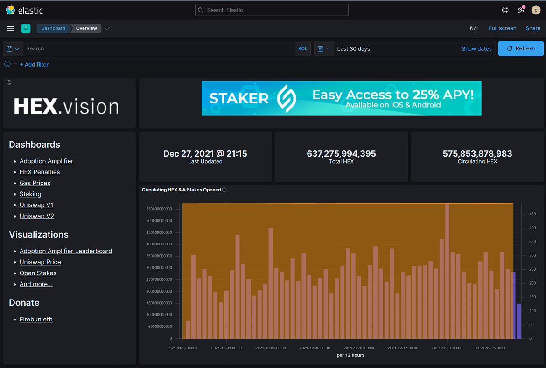Open the calendar quick date menu
The width and height of the screenshot is (546, 368).
coord(324,48)
